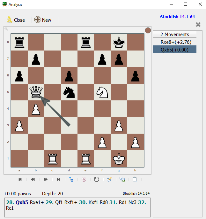206x219 pixels.
Task: Click move Kxf1 in the variation
Action: (x=93, y=202)
